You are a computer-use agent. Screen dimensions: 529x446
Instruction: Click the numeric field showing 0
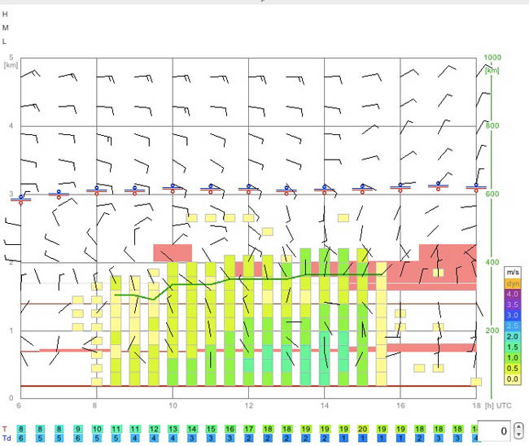tap(494, 431)
